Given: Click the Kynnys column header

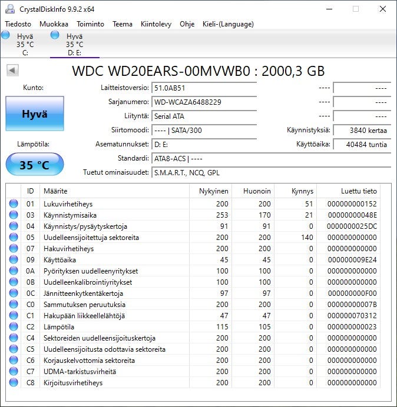Looking at the screenshot, I should [296, 191].
